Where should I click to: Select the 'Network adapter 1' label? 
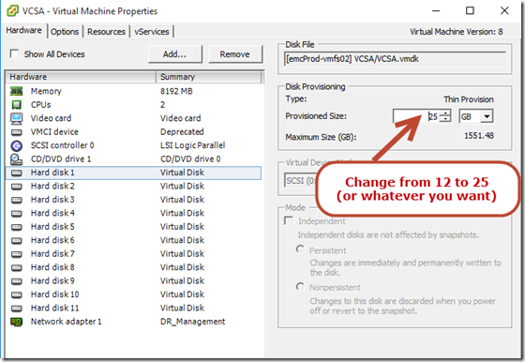pos(66,322)
